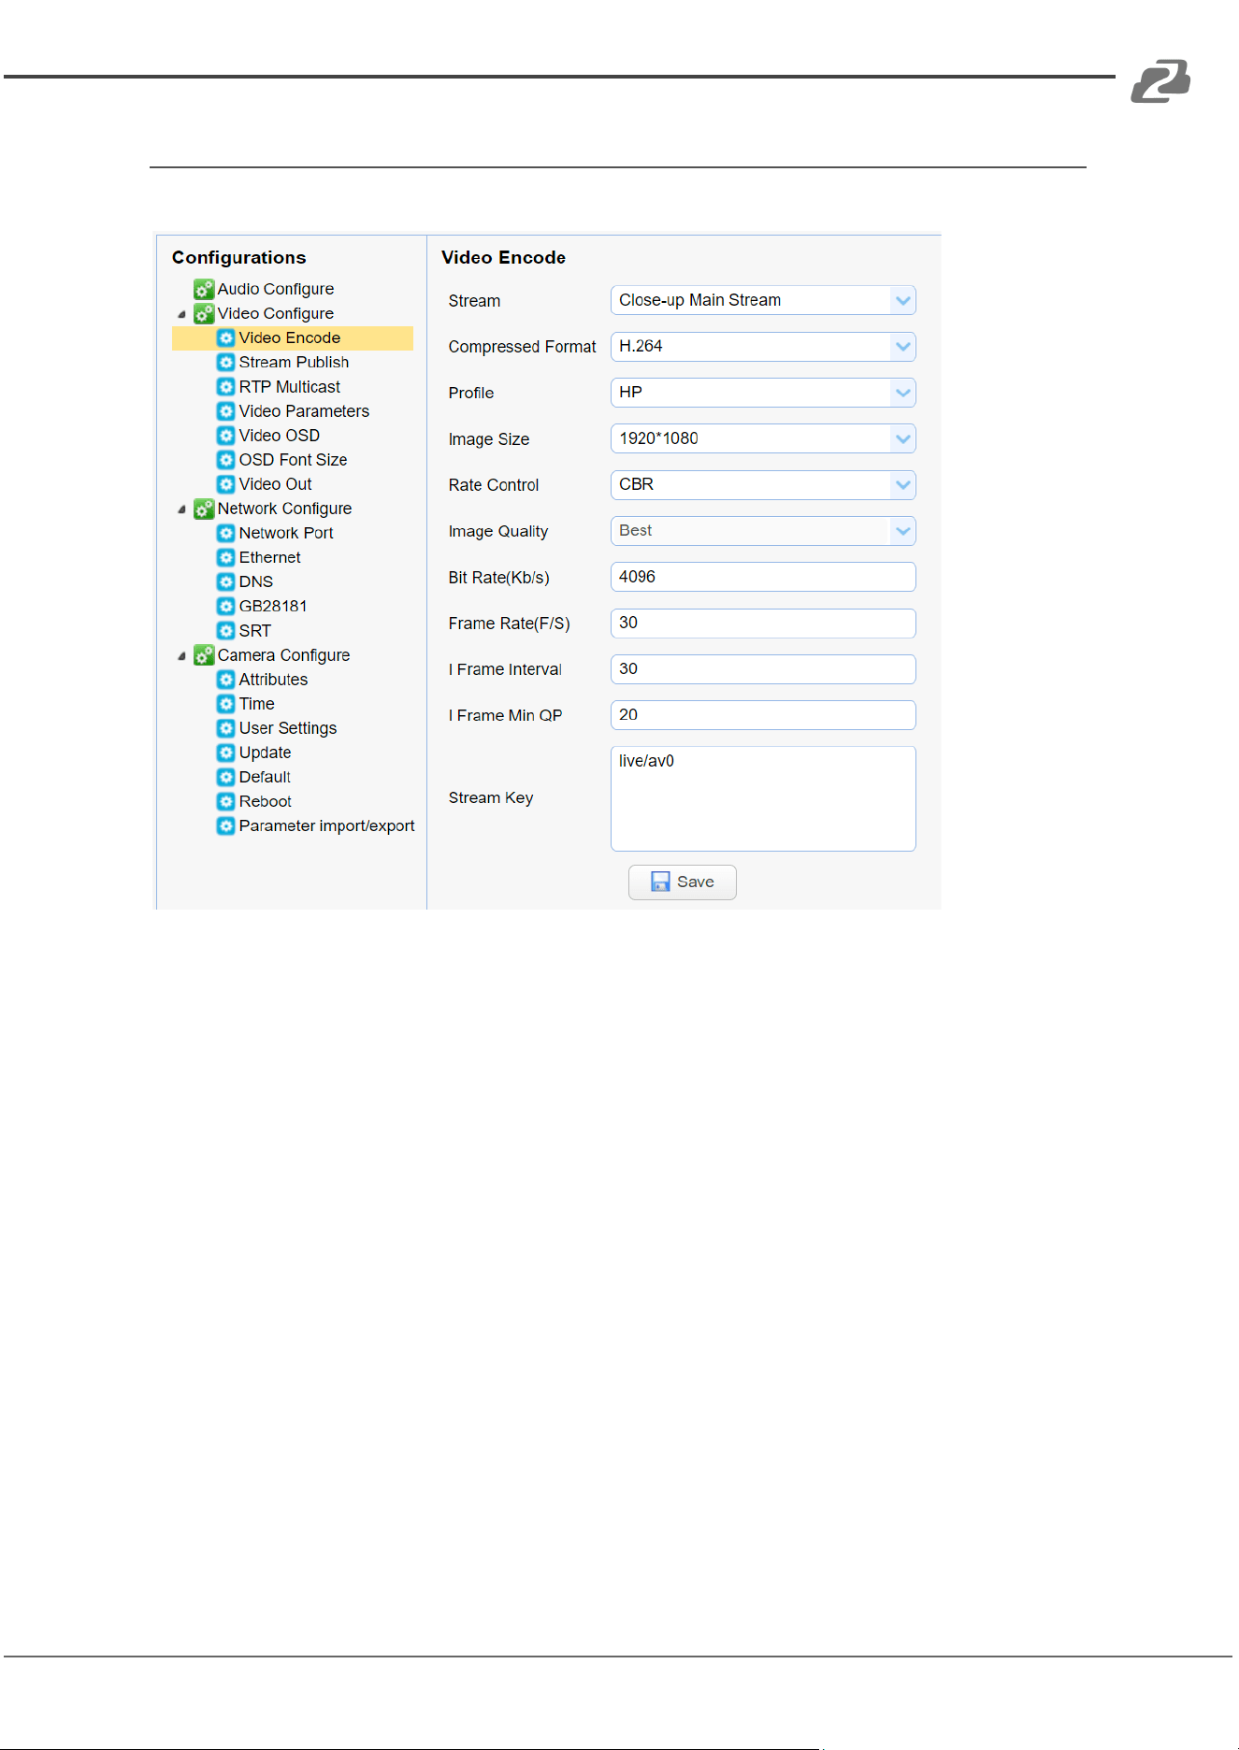This screenshot has width=1239, height=1750.
Task: Click the Video Parameters cog icon
Action: (x=225, y=410)
